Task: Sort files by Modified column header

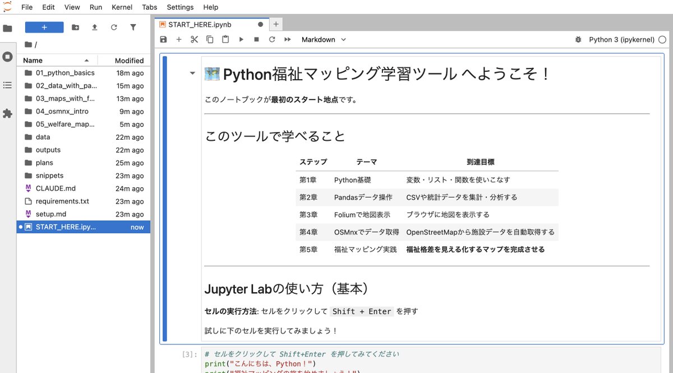Action: point(124,61)
